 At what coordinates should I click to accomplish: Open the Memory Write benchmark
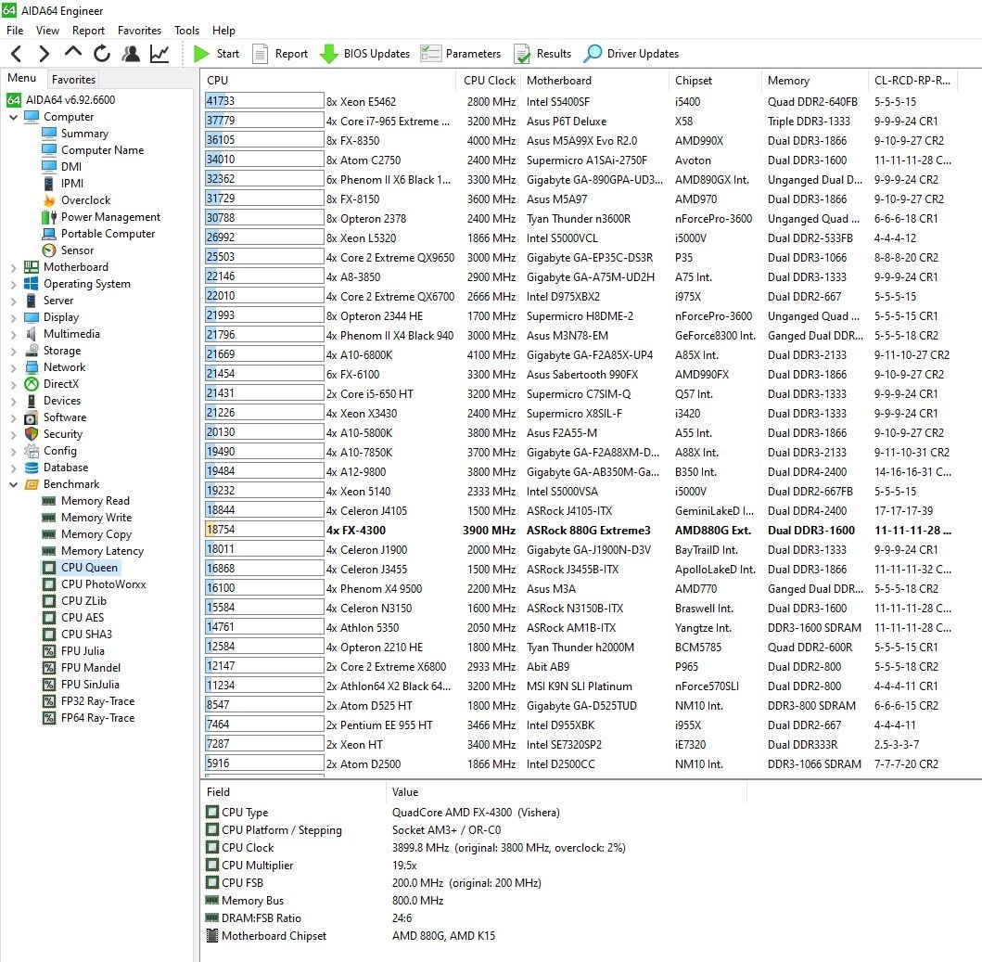click(x=96, y=518)
